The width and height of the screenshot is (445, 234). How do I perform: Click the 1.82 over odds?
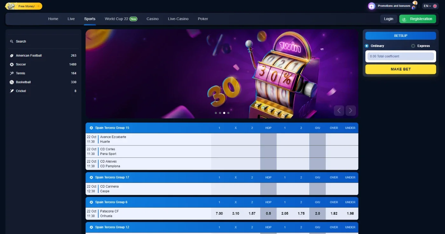point(334,214)
